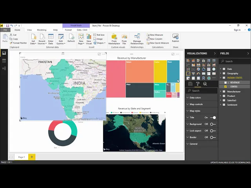The height and width of the screenshot is (188, 251).
Task: Turn off the Title toggle
Action: click(213, 117)
